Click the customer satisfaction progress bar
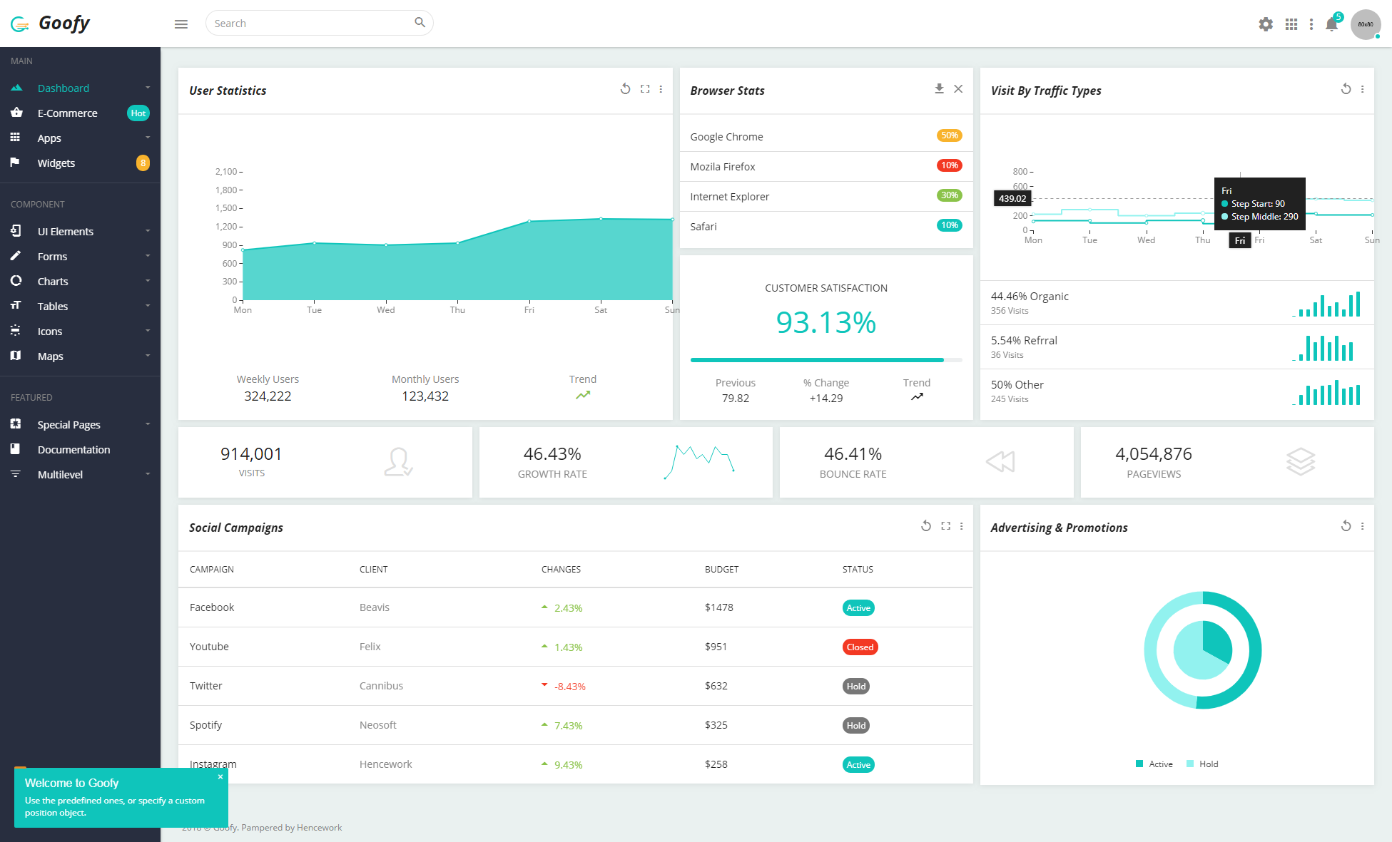The image size is (1392, 842). (826, 360)
